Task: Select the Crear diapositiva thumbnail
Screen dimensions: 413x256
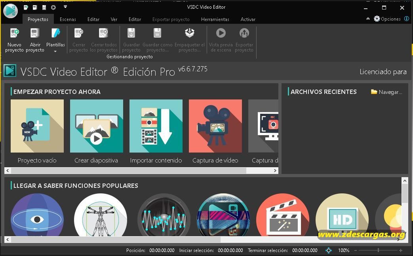Action: [96, 126]
